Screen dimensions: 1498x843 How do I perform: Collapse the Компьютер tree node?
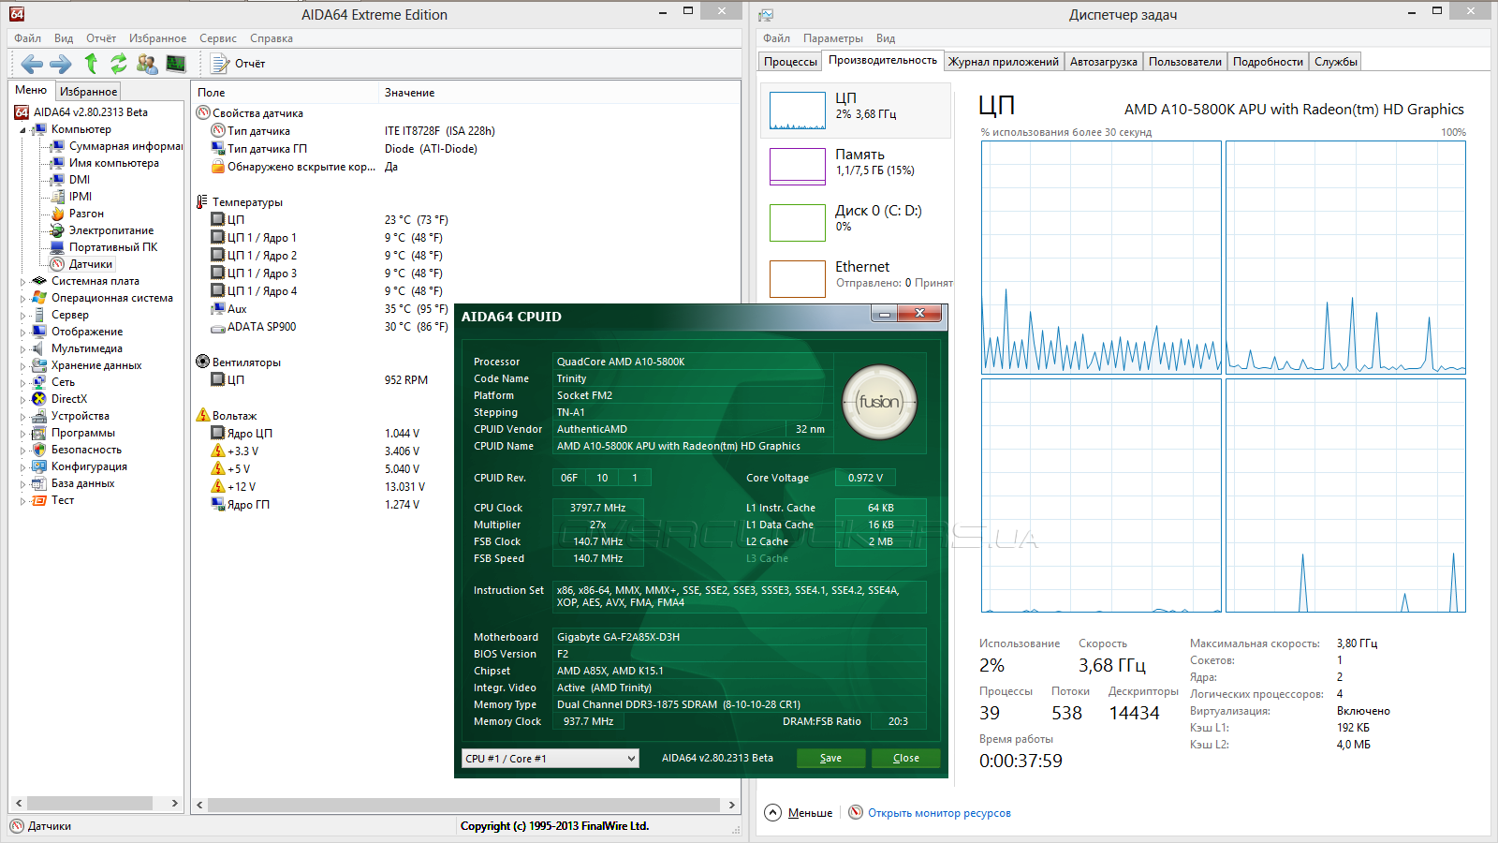tap(23, 130)
